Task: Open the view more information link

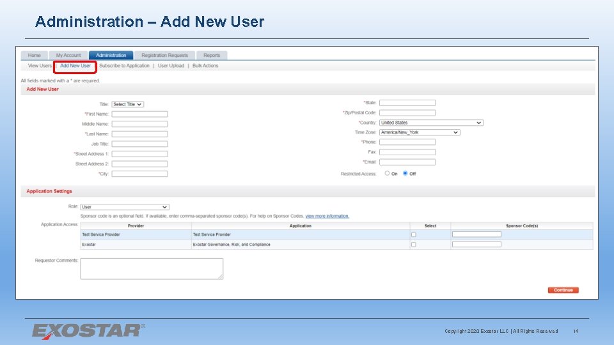Action: pos(327,216)
